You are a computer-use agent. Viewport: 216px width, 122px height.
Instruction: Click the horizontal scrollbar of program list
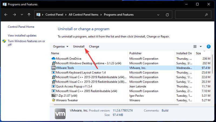click(116, 105)
